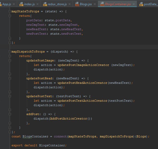Click the JSX file icon on Blogs.jsx tab
Viewport: 158px width, 149px height.
pyautogui.click(x=77, y=4)
